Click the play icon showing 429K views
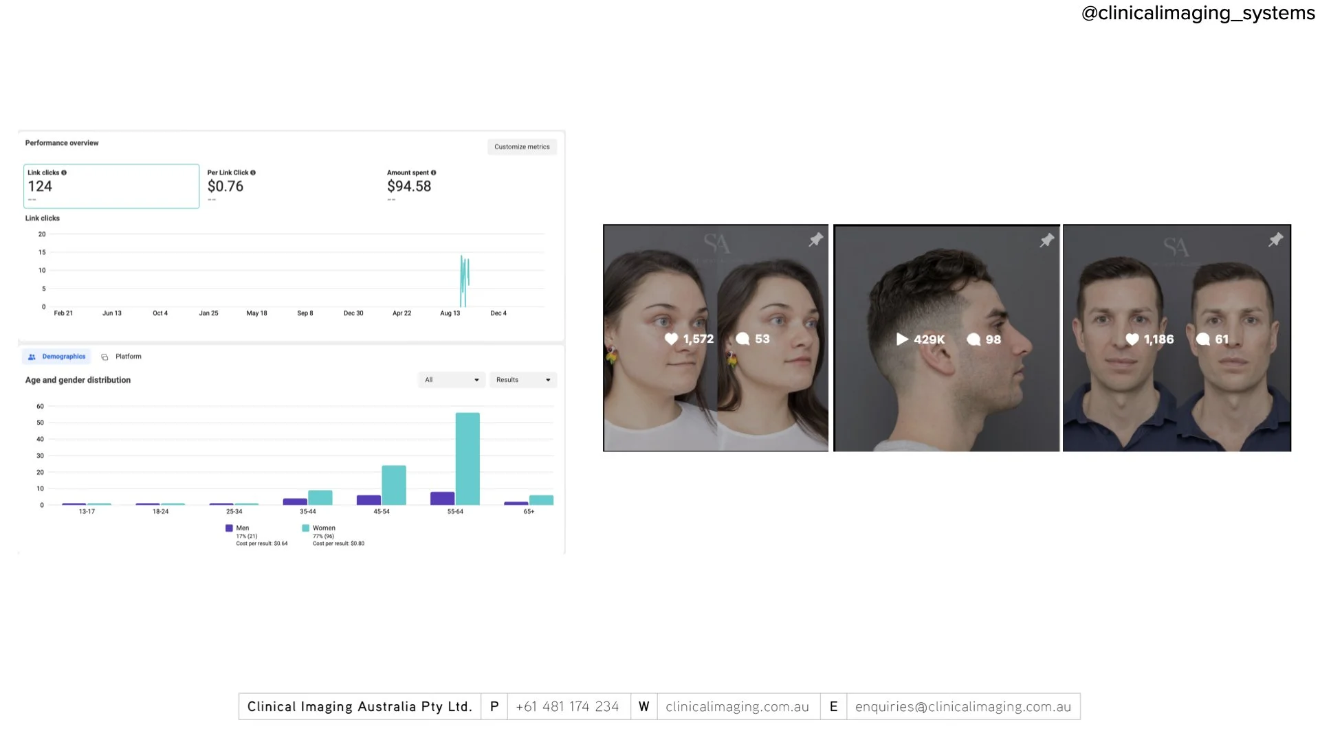Screen dimensions: 1320x742 tap(902, 339)
